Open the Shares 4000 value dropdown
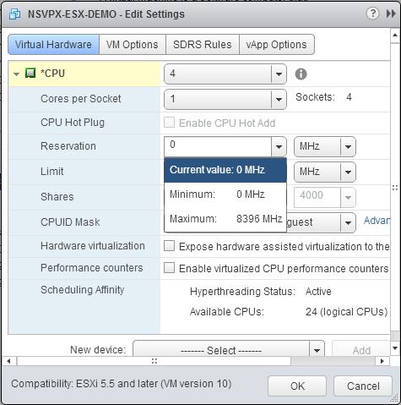The image size is (401, 405). pyautogui.click(x=325, y=197)
